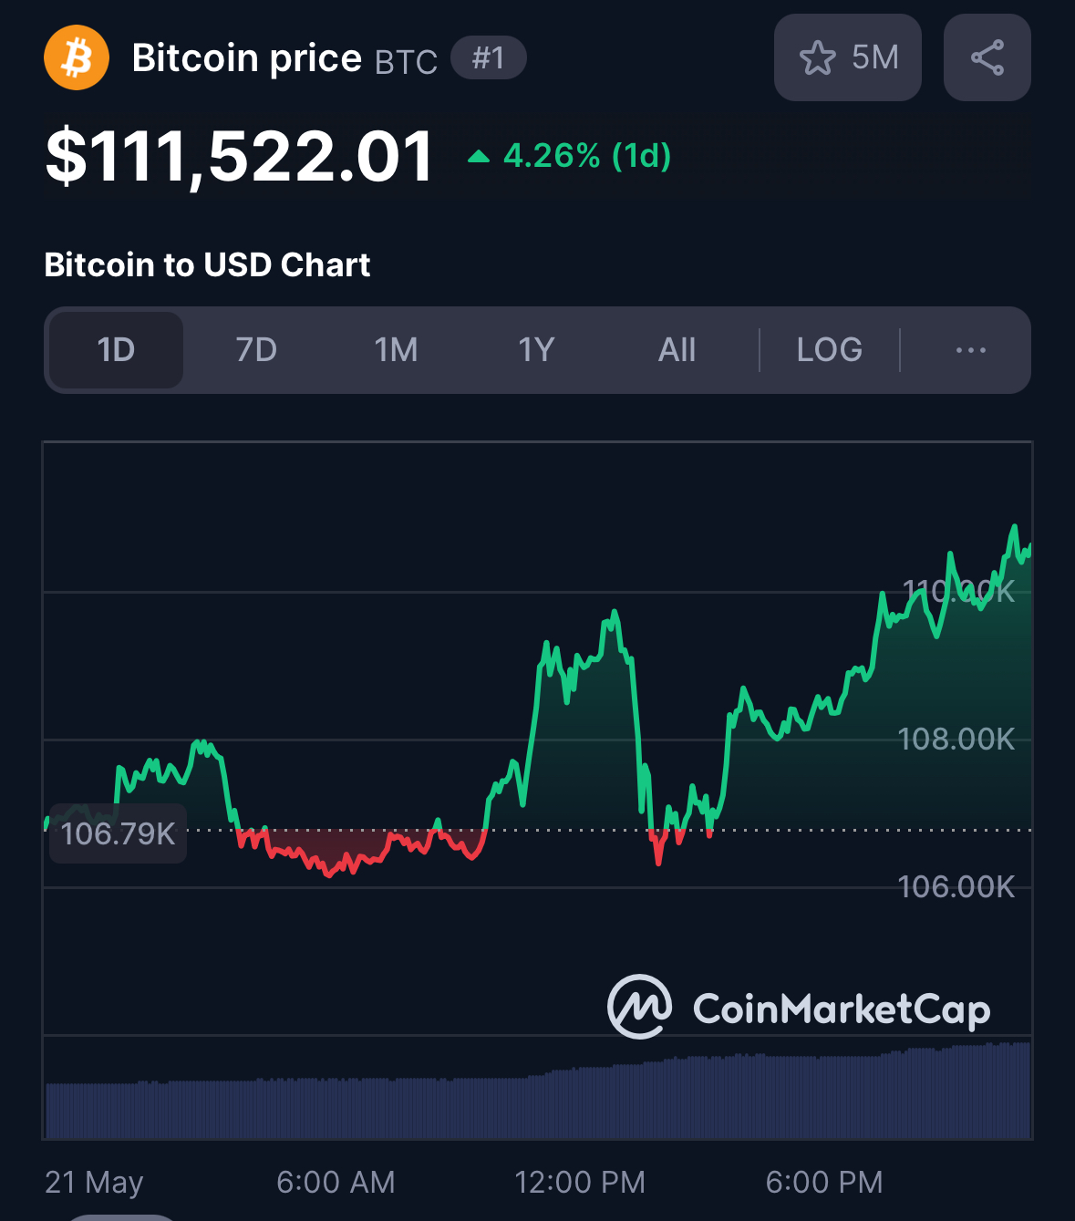Toggle LOG scale on chart
Viewport: 1075px width, 1221px height.
[829, 350]
